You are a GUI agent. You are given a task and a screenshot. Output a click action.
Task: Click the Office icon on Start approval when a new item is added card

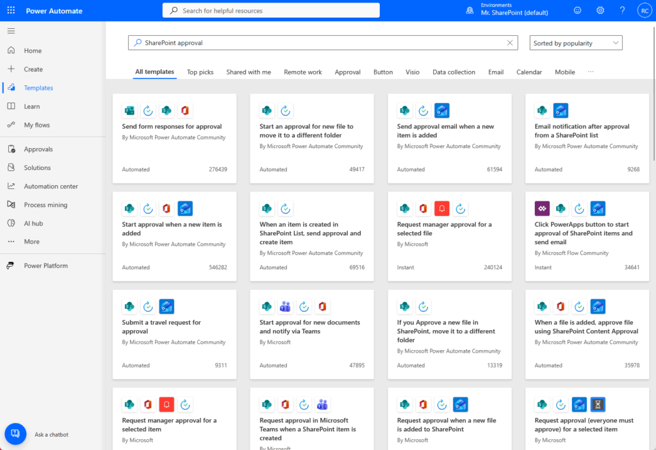[x=167, y=208]
